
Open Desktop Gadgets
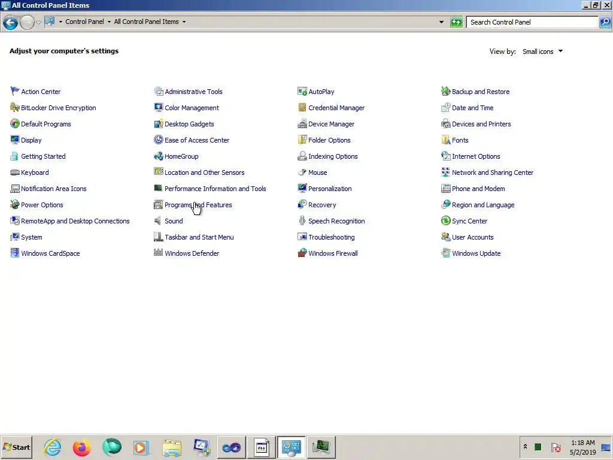click(189, 124)
